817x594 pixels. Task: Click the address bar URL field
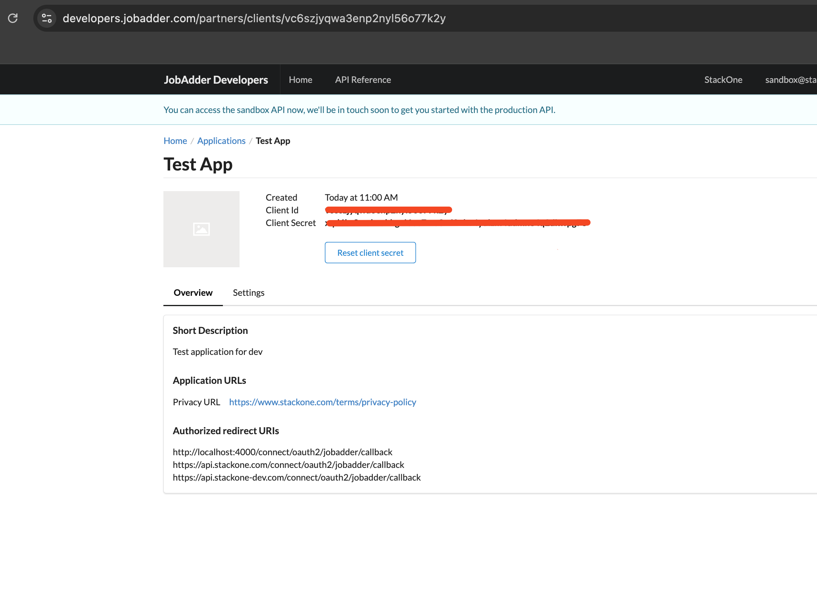pyautogui.click(x=254, y=18)
